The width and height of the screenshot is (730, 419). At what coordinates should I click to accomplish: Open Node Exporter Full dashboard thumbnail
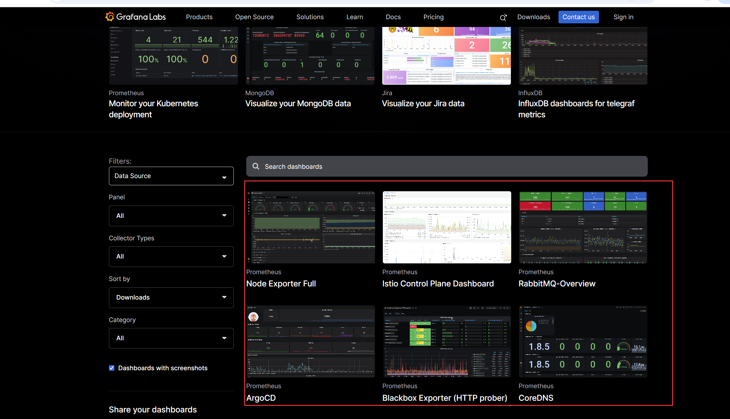tap(310, 227)
